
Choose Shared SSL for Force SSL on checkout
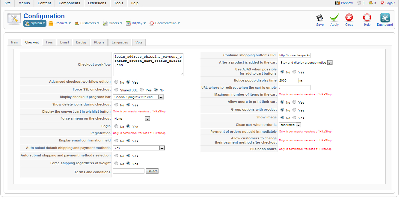(116, 90)
